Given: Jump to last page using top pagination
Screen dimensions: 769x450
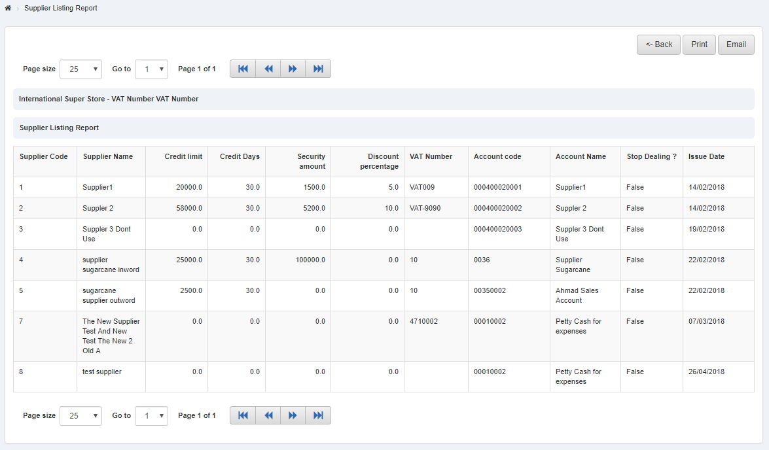Looking at the screenshot, I should coord(317,68).
